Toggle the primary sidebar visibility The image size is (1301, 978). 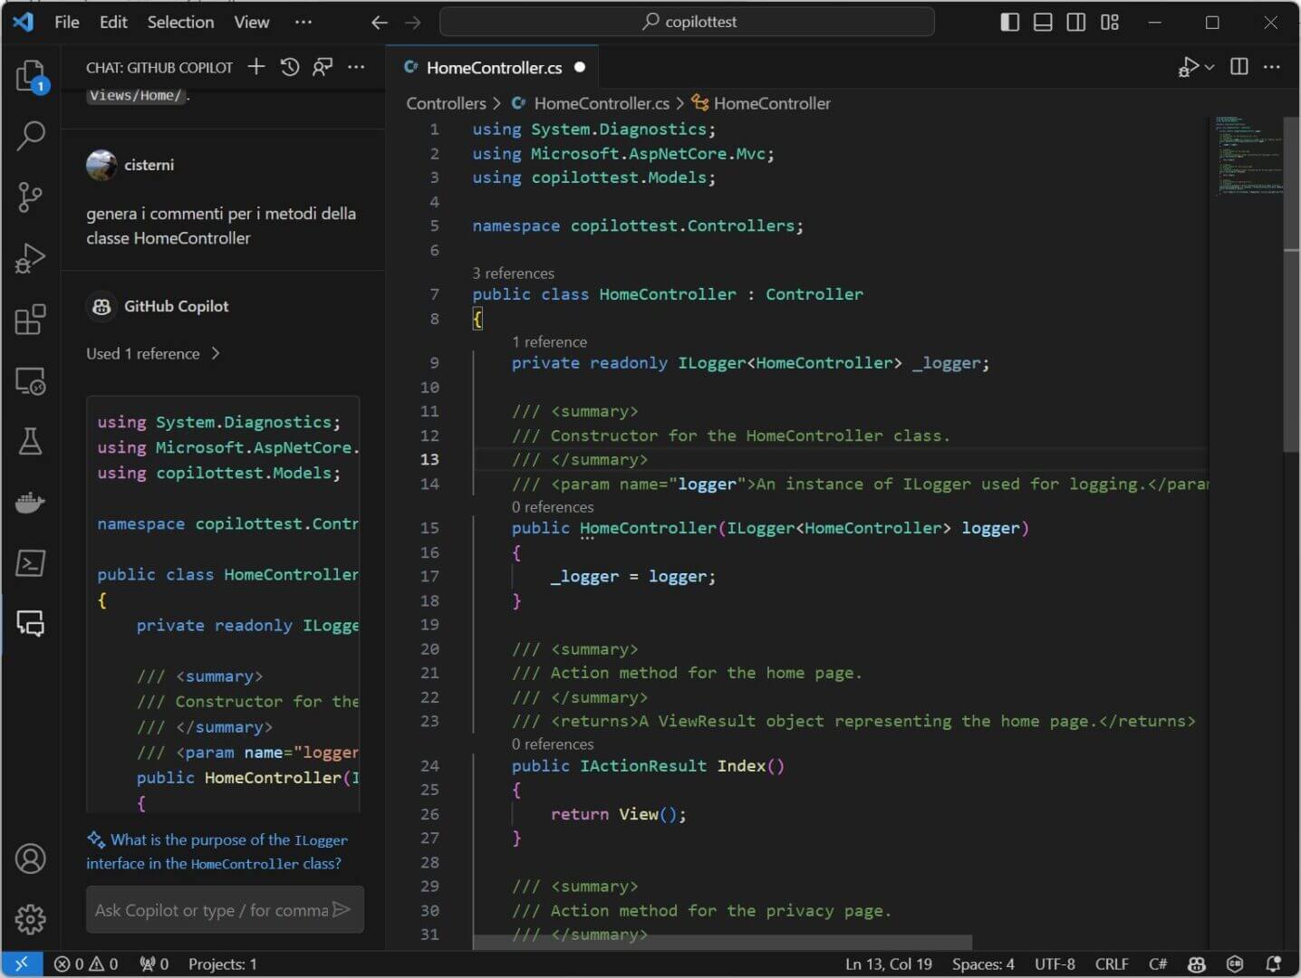1009,22
